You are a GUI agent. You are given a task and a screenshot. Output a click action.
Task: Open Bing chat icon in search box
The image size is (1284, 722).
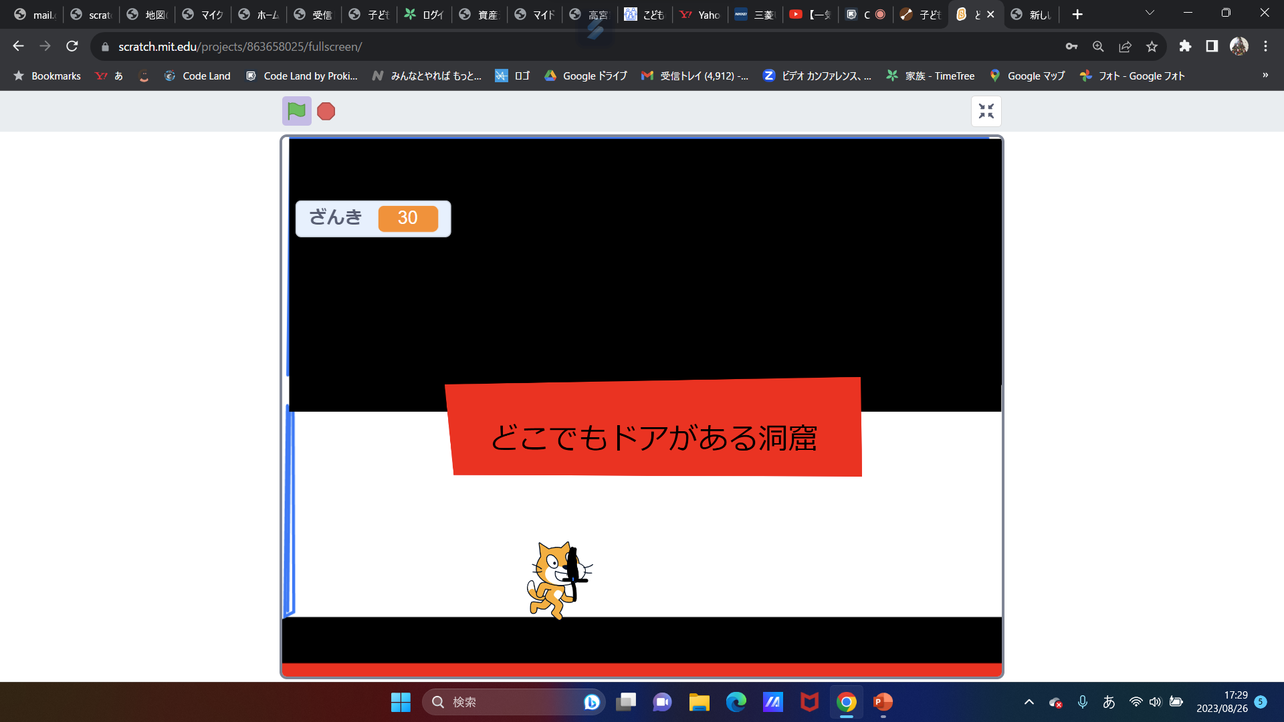(591, 702)
